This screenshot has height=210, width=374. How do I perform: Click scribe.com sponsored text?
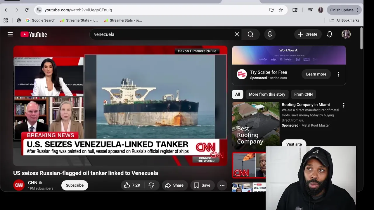(278, 78)
